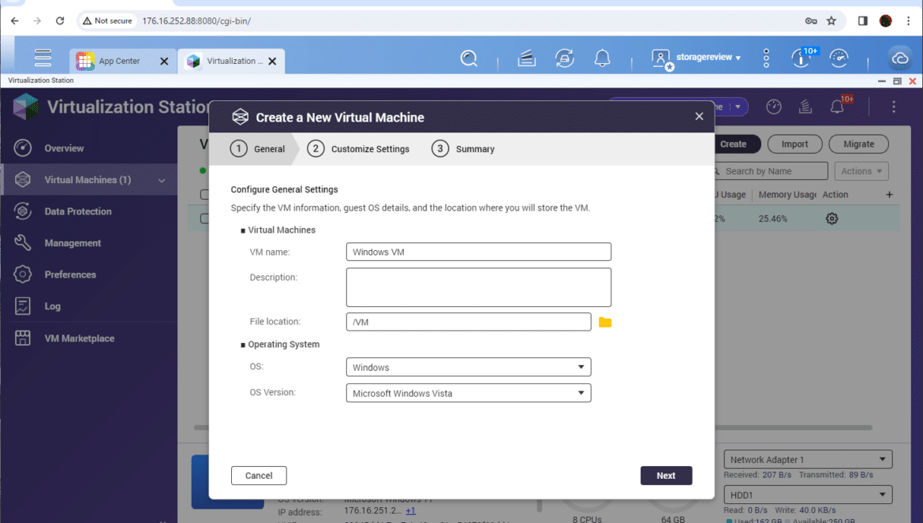Go to Customize Settings wizard step
This screenshot has width=923, height=523.
click(x=358, y=149)
